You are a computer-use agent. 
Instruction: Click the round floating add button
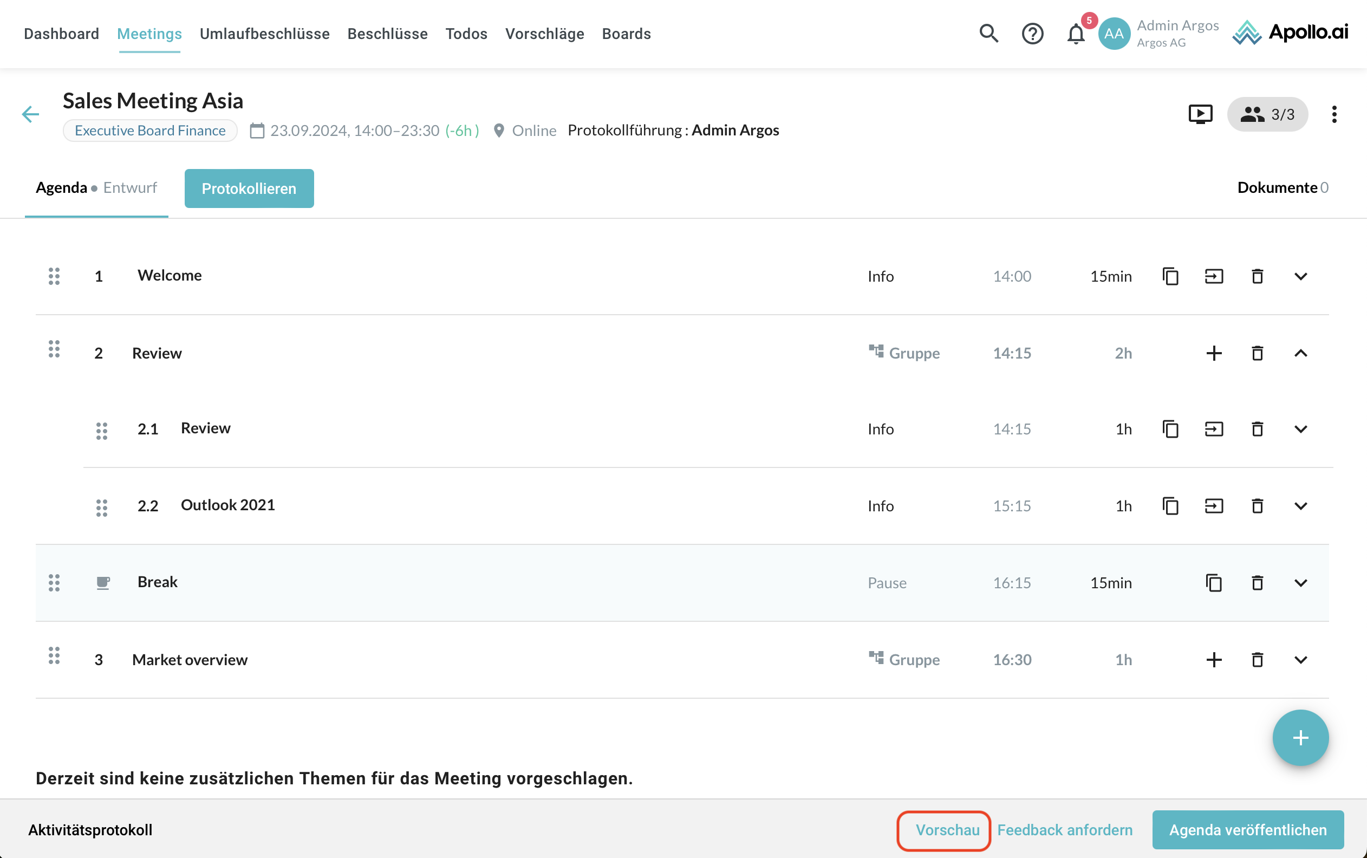tap(1300, 738)
